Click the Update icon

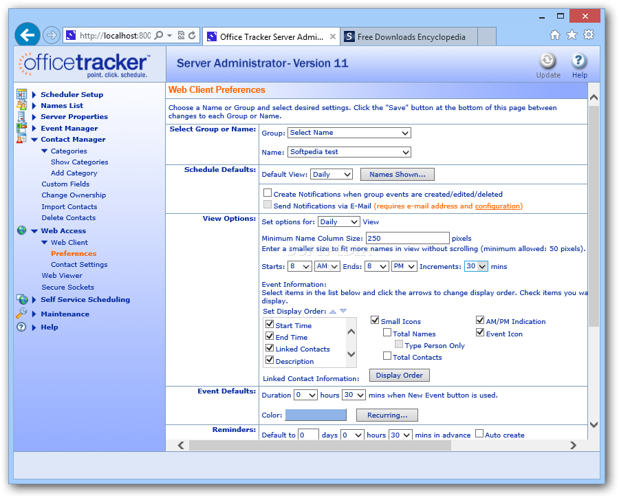click(x=547, y=61)
